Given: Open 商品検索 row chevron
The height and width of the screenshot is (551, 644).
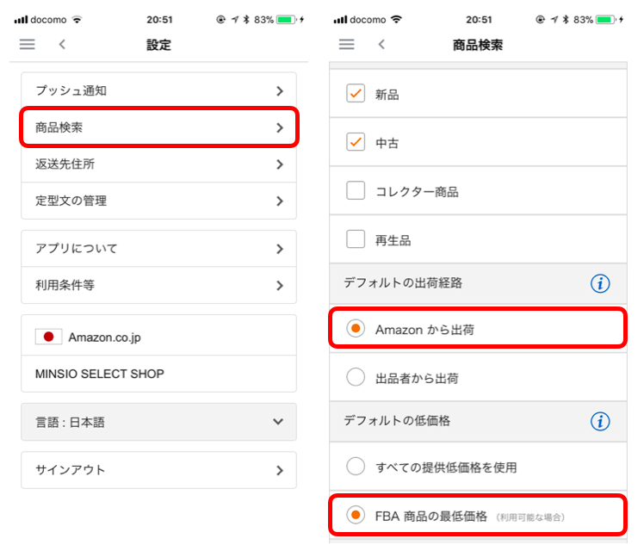Looking at the screenshot, I should point(280,127).
